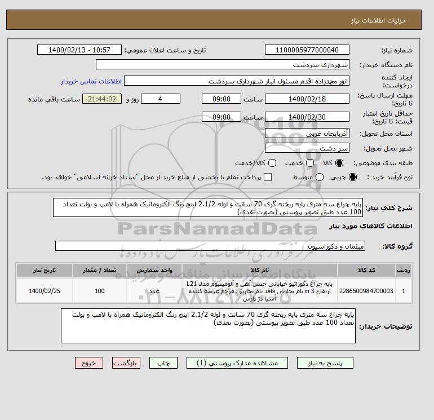Click the پاسخ به نیاز button

click(325, 362)
